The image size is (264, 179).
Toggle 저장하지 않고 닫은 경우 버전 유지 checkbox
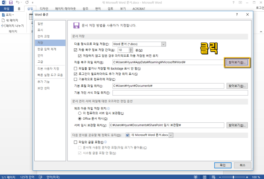[80, 56]
